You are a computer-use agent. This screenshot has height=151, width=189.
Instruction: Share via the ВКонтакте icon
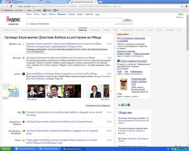click(x=123, y=105)
